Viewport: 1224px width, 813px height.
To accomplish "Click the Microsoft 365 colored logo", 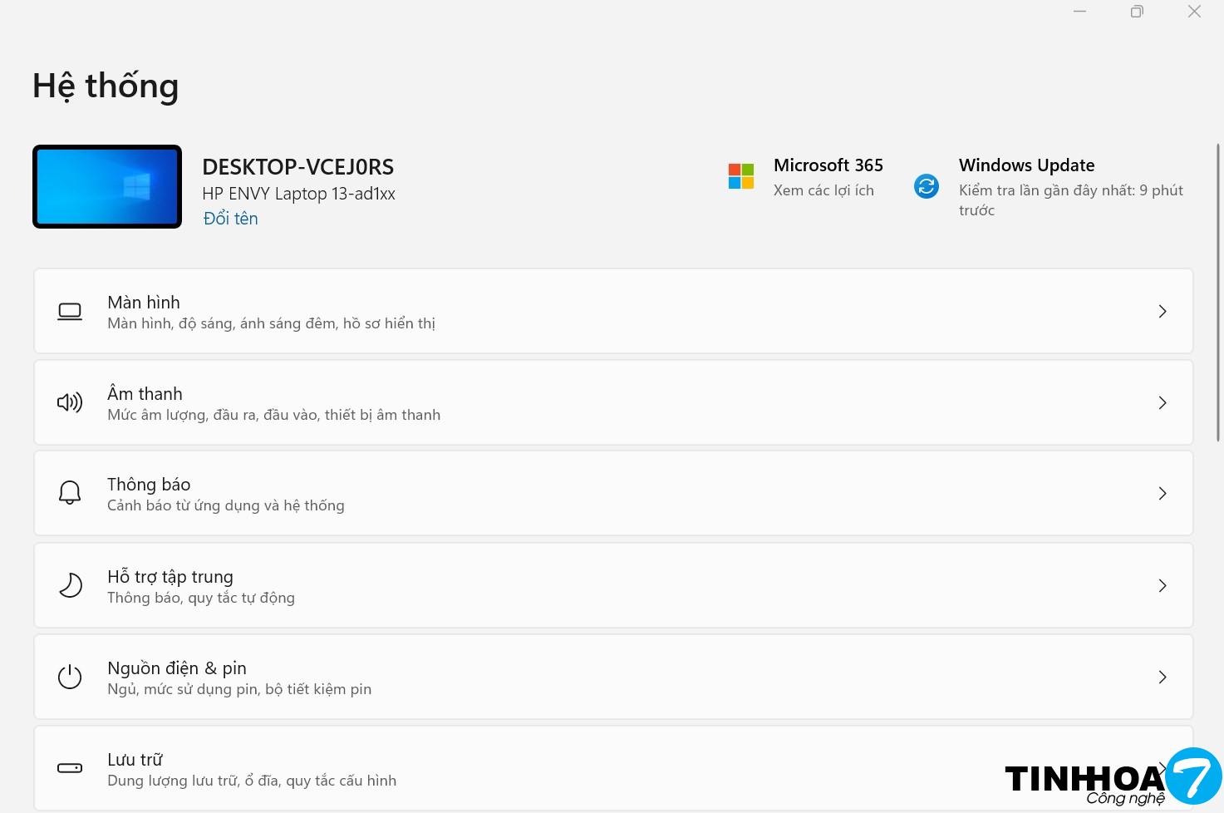I will coord(740,176).
